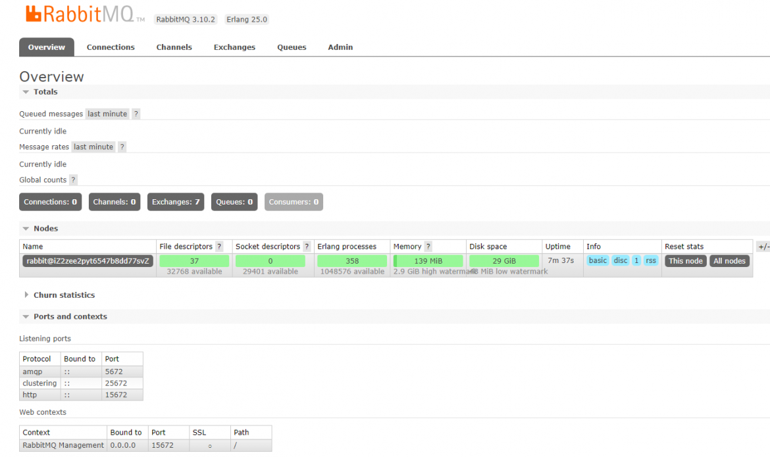Collapse the Ports and contexts section
Screen dimensions: 770x457
[x=64, y=316]
